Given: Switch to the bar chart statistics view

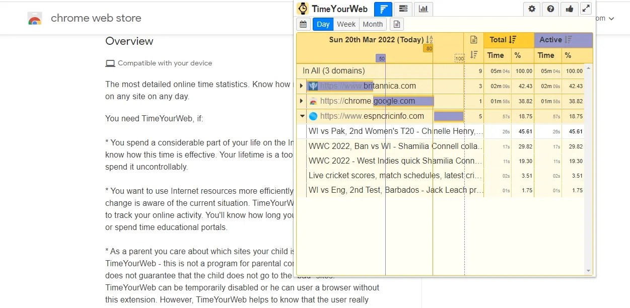Looking at the screenshot, I should [423, 9].
